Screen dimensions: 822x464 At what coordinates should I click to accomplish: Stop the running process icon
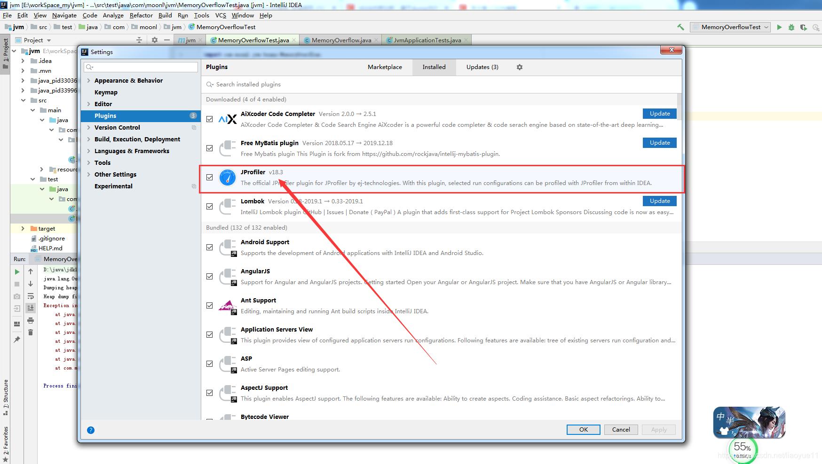(x=17, y=284)
